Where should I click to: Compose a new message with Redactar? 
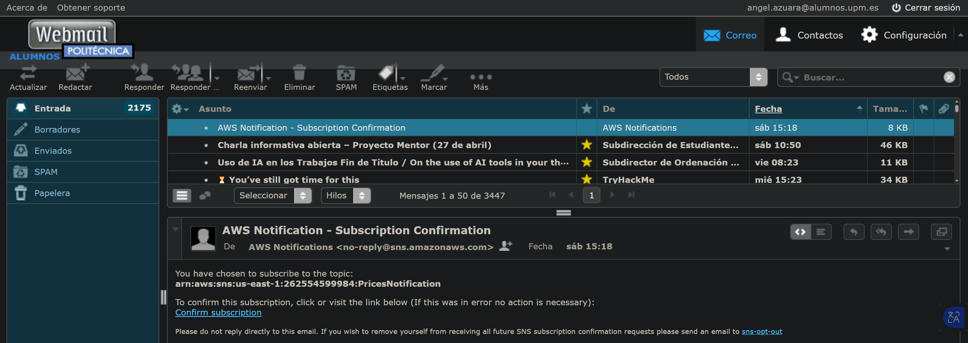point(77,73)
